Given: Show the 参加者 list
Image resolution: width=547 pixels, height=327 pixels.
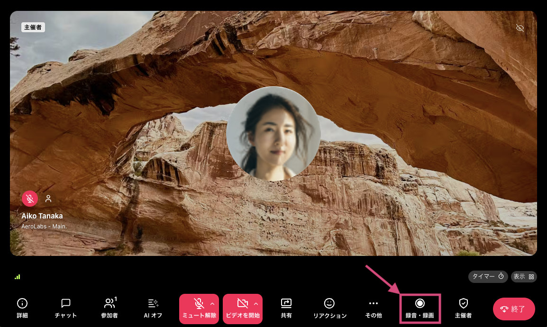Looking at the screenshot, I should coord(109,308).
